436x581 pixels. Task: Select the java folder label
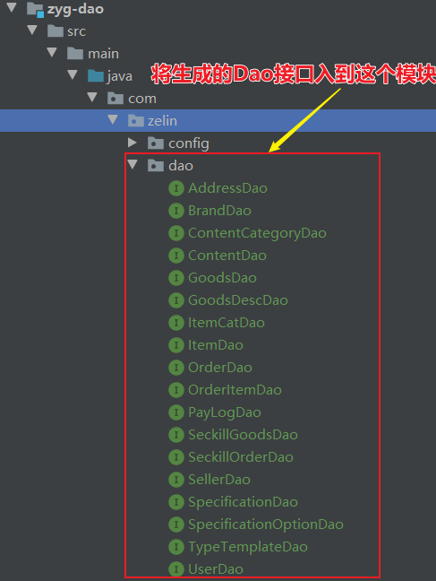pos(120,76)
